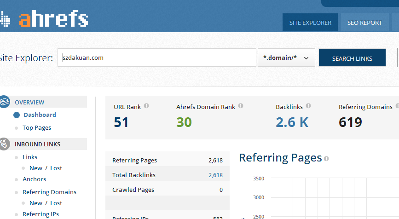
Task: Switch to the Site Explorer tab
Action: click(310, 23)
